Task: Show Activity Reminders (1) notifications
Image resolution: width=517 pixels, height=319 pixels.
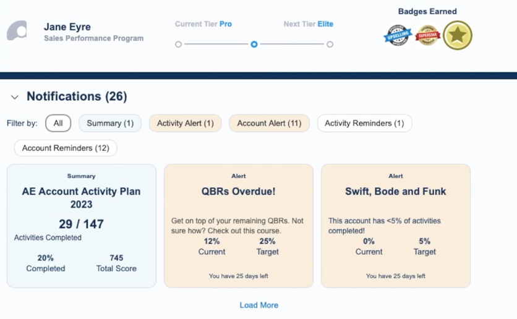Action: [364, 124]
